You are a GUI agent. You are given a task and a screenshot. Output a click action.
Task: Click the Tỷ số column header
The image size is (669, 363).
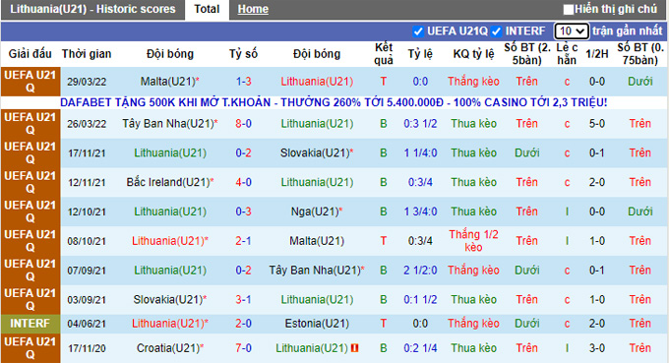tap(244, 54)
